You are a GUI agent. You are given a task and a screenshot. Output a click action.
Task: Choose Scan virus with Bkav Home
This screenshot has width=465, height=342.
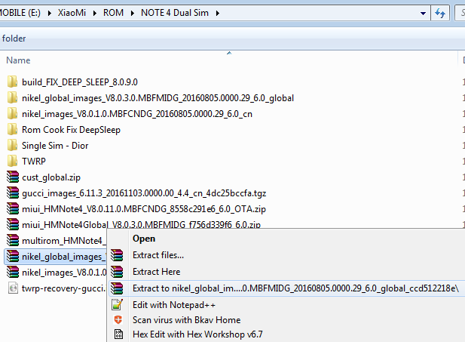pyautogui.click(x=187, y=319)
